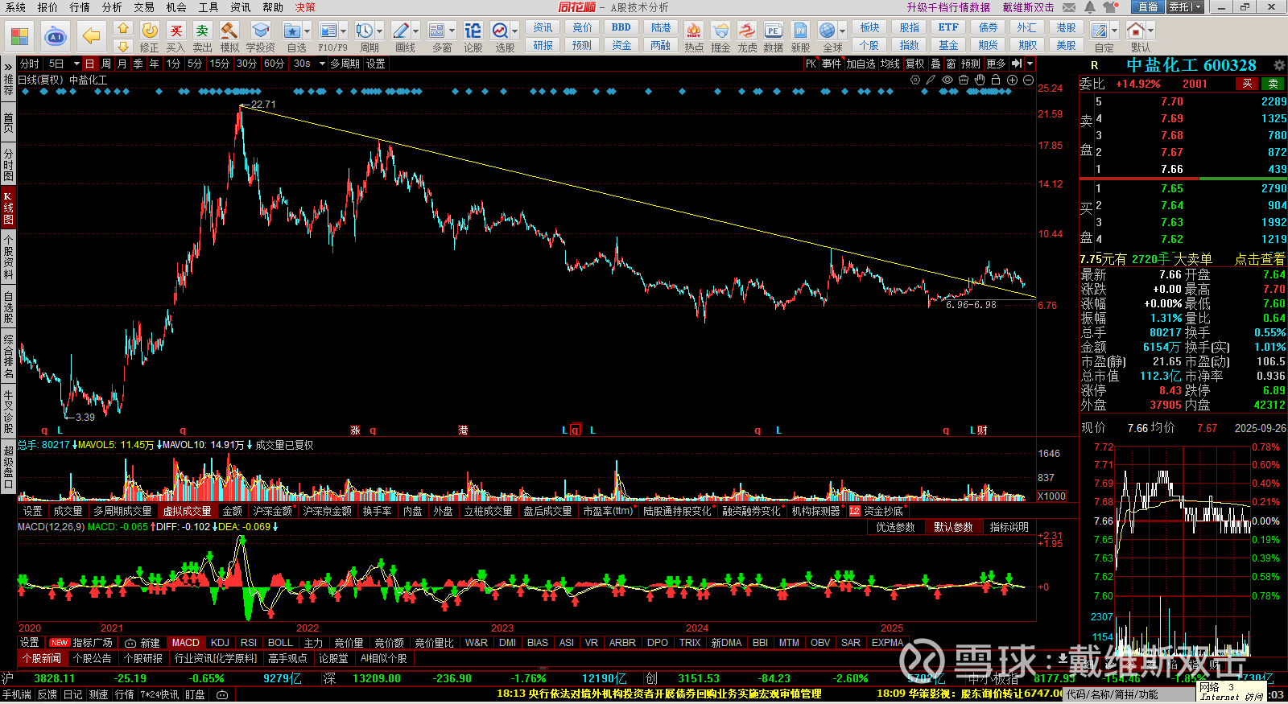Expand the 5日 period dropdown arrow
Screen dimensions: 1288x704
(x=76, y=64)
